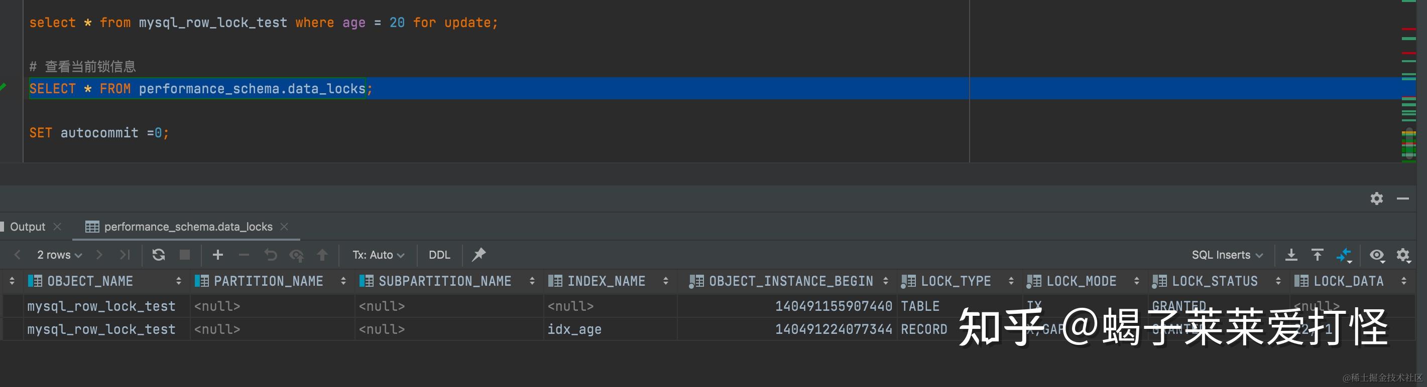Image resolution: width=1427 pixels, height=387 pixels.
Task: Toggle sorting on the LOCK_TYPE column header
Action: pos(956,281)
